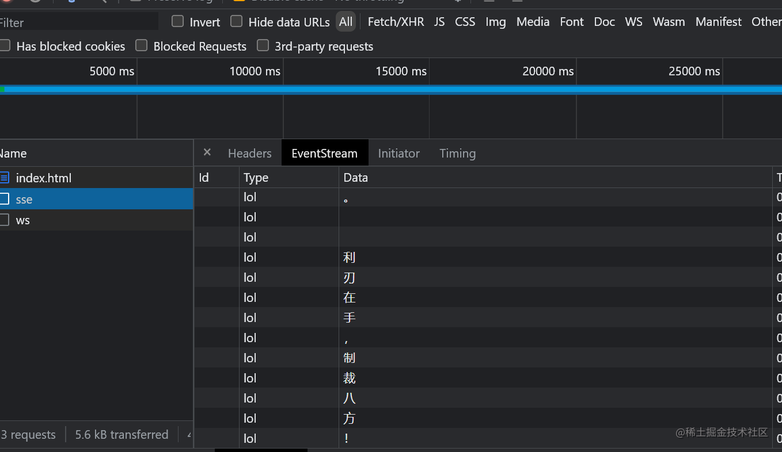Viewport: 782px width, 452px height.
Task: Click the network filter funnel icon
Action: (x=71, y=2)
